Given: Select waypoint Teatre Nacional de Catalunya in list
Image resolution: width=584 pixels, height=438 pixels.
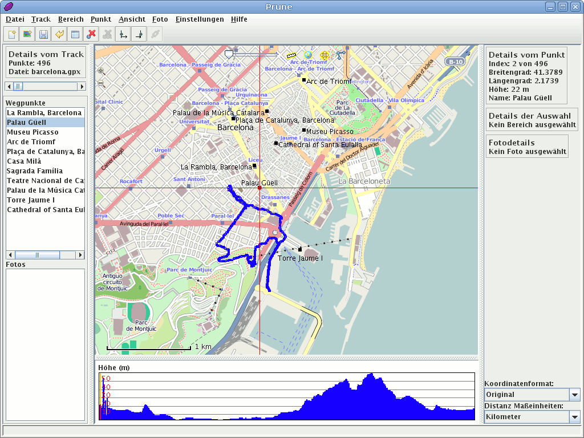Looking at the screenshot, I should coord(46,181).
